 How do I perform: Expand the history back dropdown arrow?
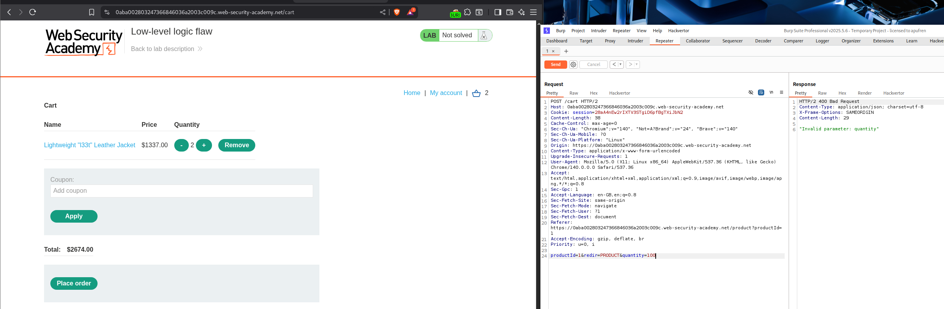click(x=621, y=65)
